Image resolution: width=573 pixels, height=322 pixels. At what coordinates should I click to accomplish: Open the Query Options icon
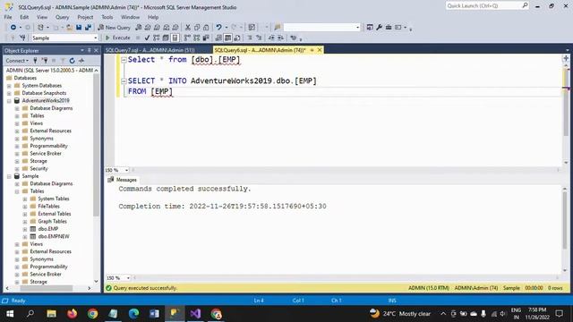pos(166,38)
